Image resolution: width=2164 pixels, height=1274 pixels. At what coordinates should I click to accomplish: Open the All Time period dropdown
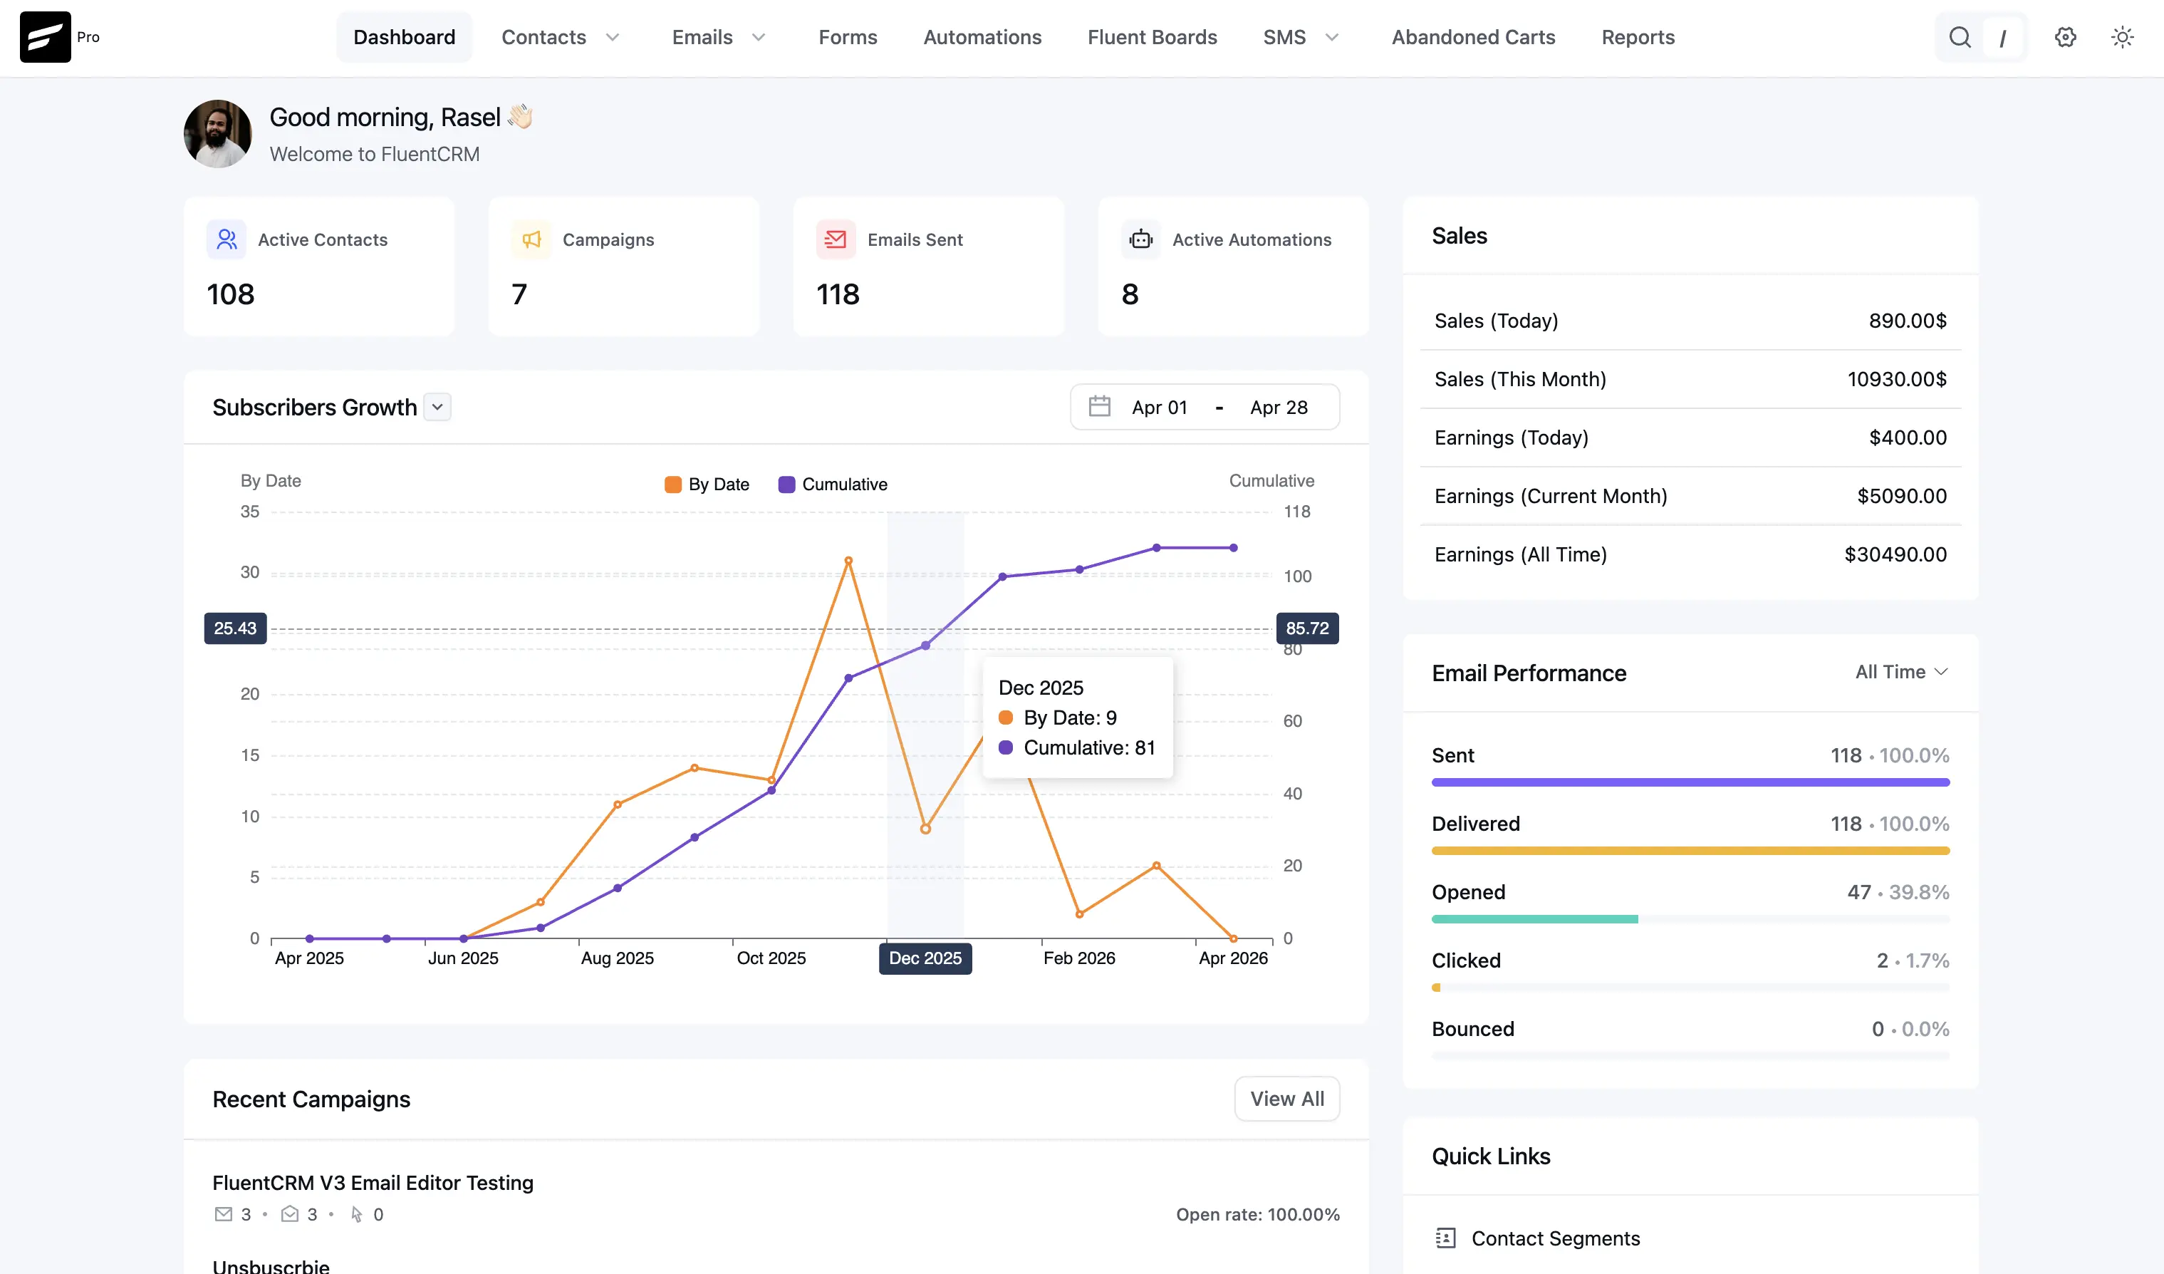pyautogui.click(x=1901, y=672)
